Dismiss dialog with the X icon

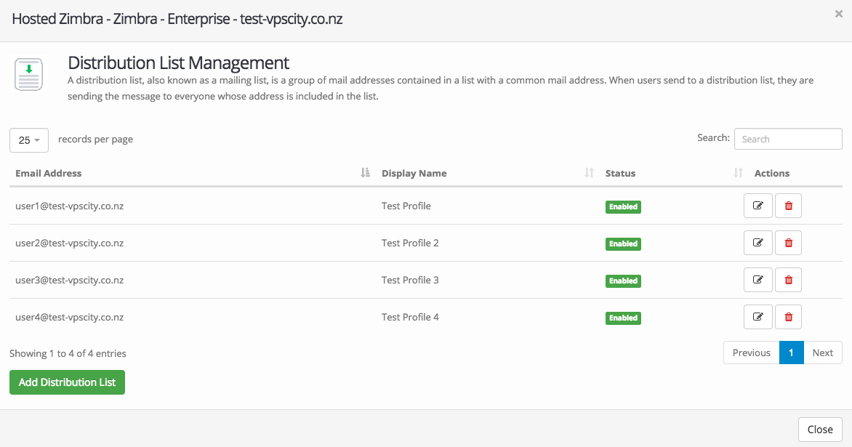point(838,14)
